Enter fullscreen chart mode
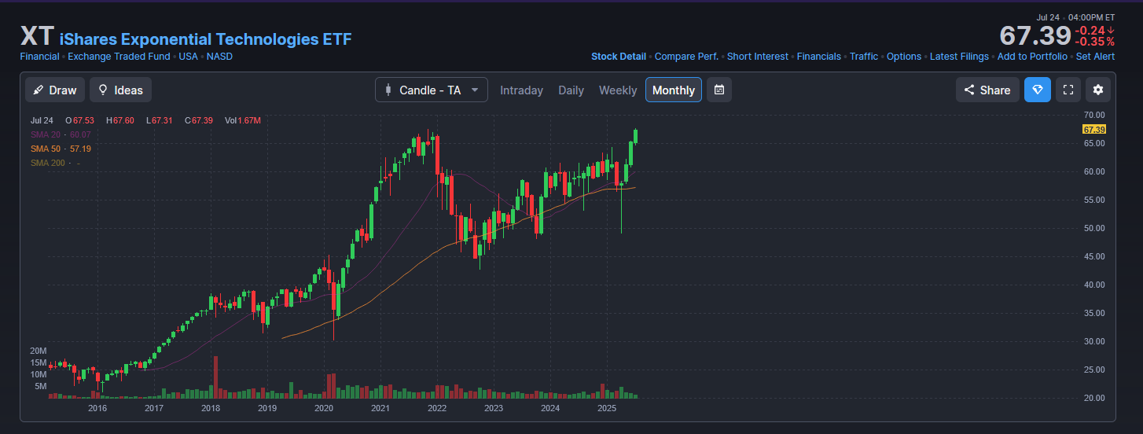 pyautogui.click(x=1068, y=90)
